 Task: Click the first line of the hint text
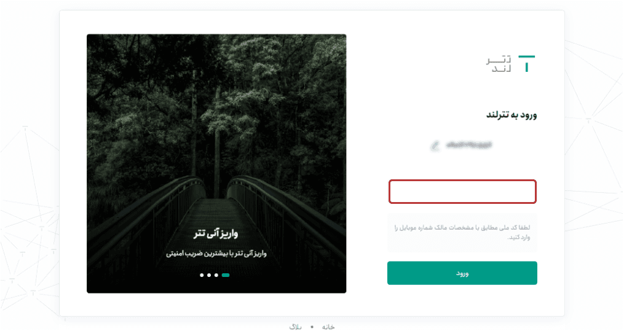click(462, 228)
